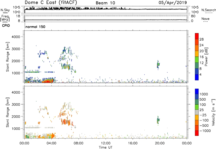Click the "Velocity [m s⁻¹]" color bar title
Screen dimensions: 216x149
[x=213, y=112]
